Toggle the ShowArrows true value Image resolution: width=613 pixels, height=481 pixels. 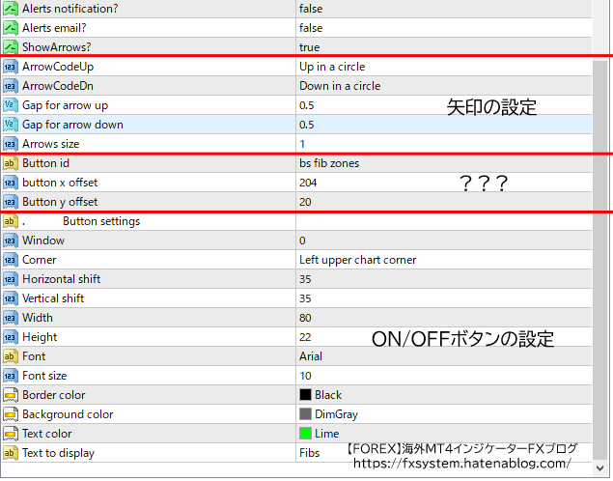444,47
